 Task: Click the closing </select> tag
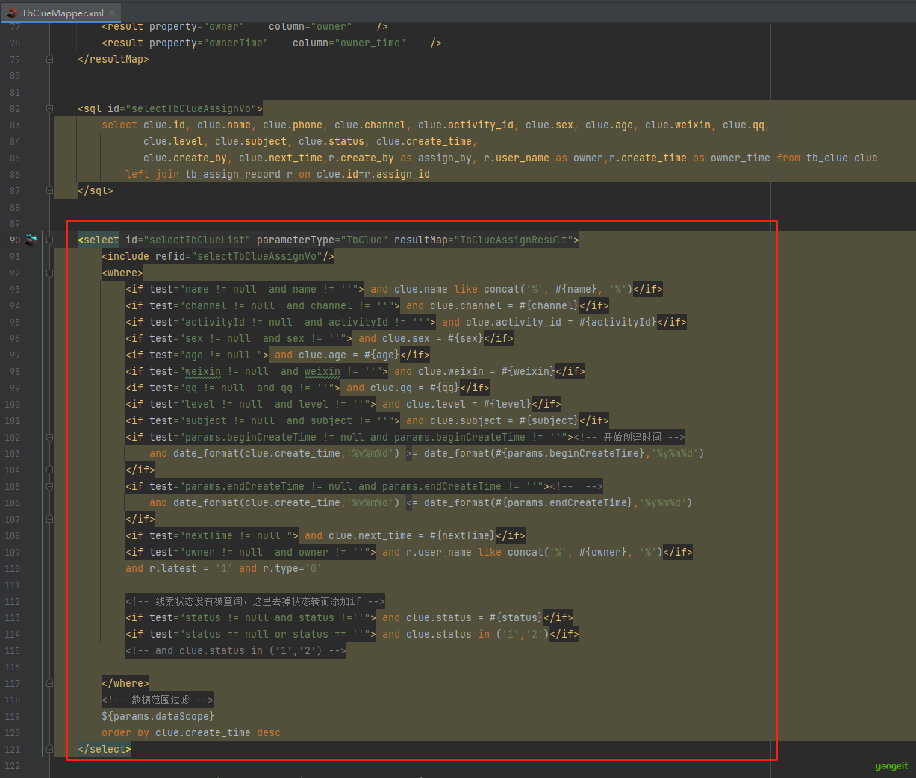[x=105, y=749]
